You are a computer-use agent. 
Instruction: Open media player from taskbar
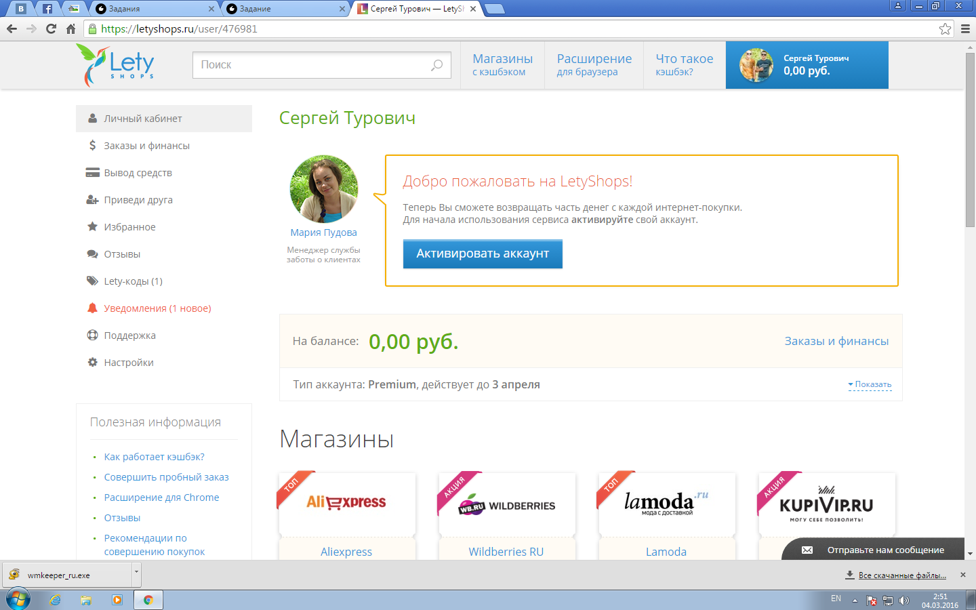pos(117,600)
